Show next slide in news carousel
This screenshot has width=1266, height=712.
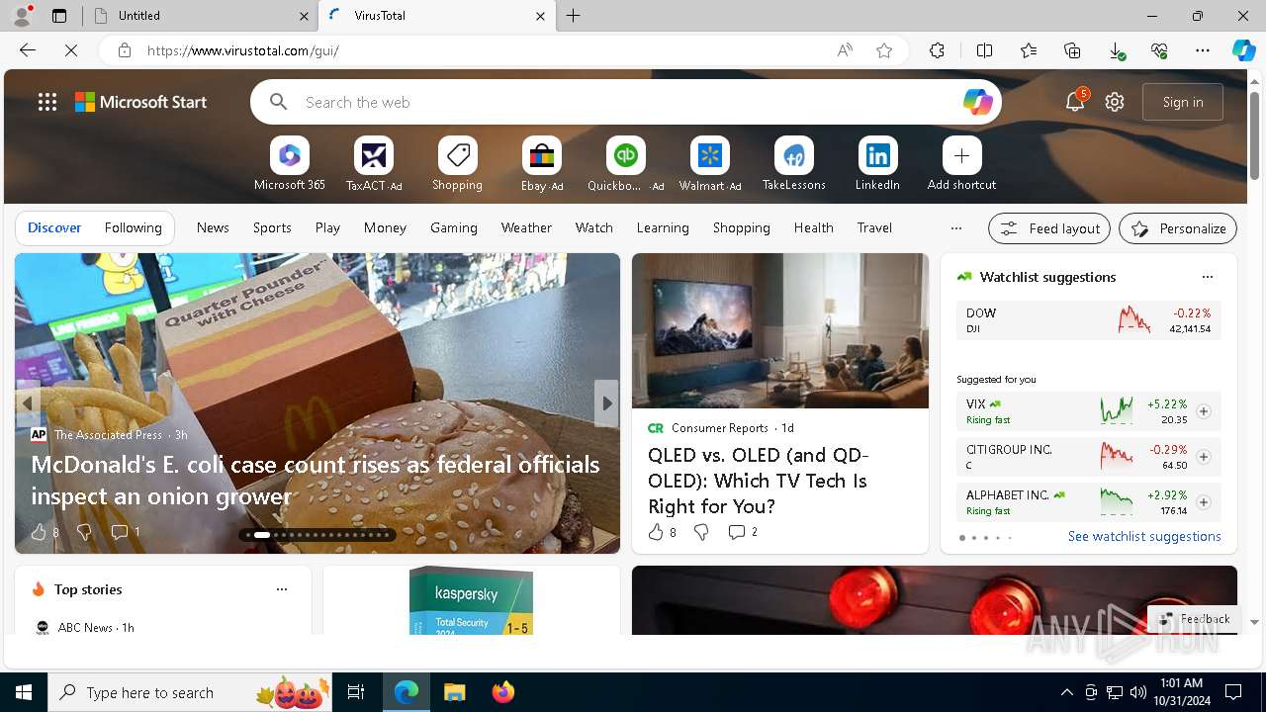pyautogui.click(x=606, y=402)
